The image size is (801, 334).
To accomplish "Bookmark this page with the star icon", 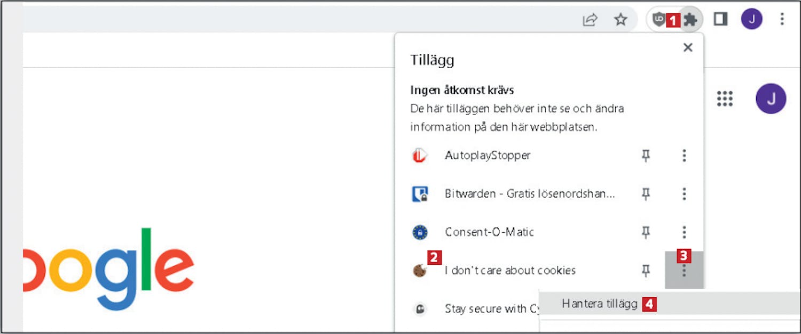I will [621, 20].
